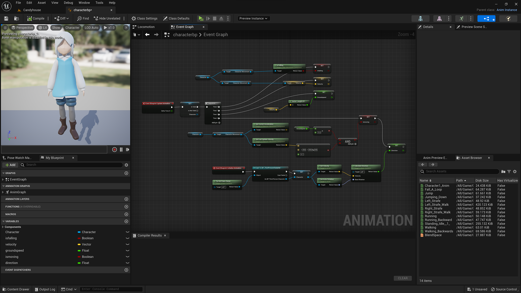Viewport: 521px width, 293px height.
Task: Add a new graph with plus icon
Action: (126, 173)
